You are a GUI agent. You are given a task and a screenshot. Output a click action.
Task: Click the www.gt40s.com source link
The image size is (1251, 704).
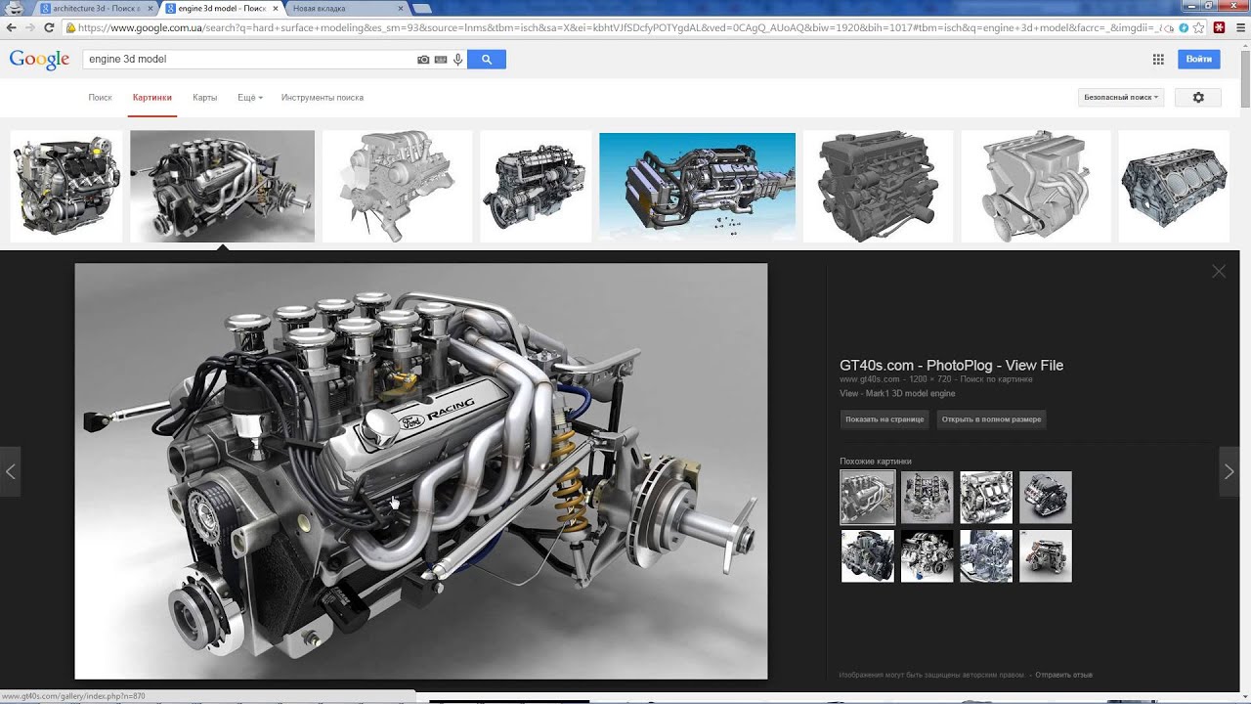pyautogui.click(x=870, y=379)
